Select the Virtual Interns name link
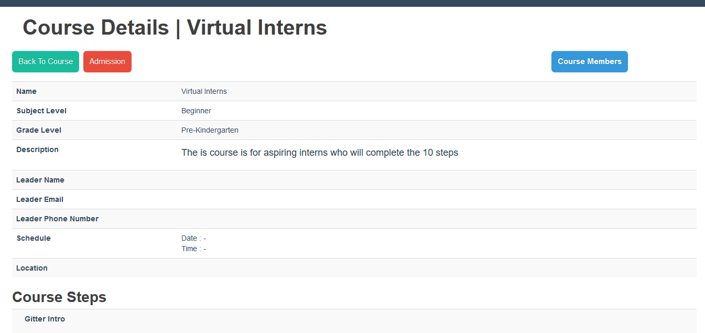705x333 pixels. coord(204,91)
